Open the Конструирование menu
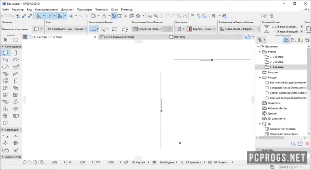Viewport: 311px width, 170px height. 46,10
